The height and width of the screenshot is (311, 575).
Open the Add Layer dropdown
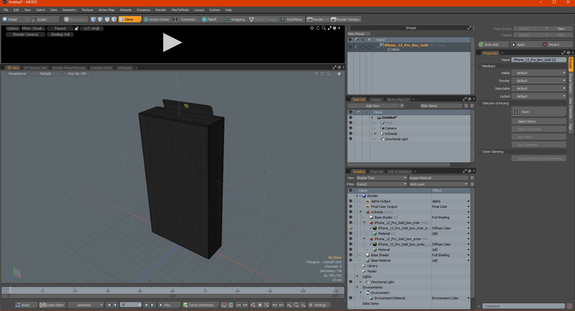[x=438, y=184]
